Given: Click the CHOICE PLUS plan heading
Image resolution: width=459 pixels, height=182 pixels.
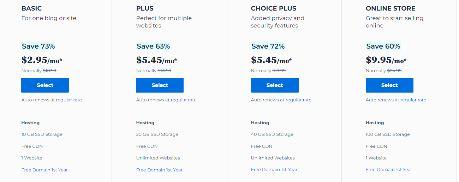Looking at the screenshot, I should [274, 8].
